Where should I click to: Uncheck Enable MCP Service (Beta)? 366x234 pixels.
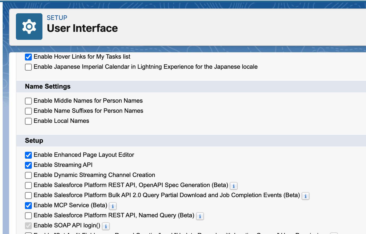coord(28,205)
